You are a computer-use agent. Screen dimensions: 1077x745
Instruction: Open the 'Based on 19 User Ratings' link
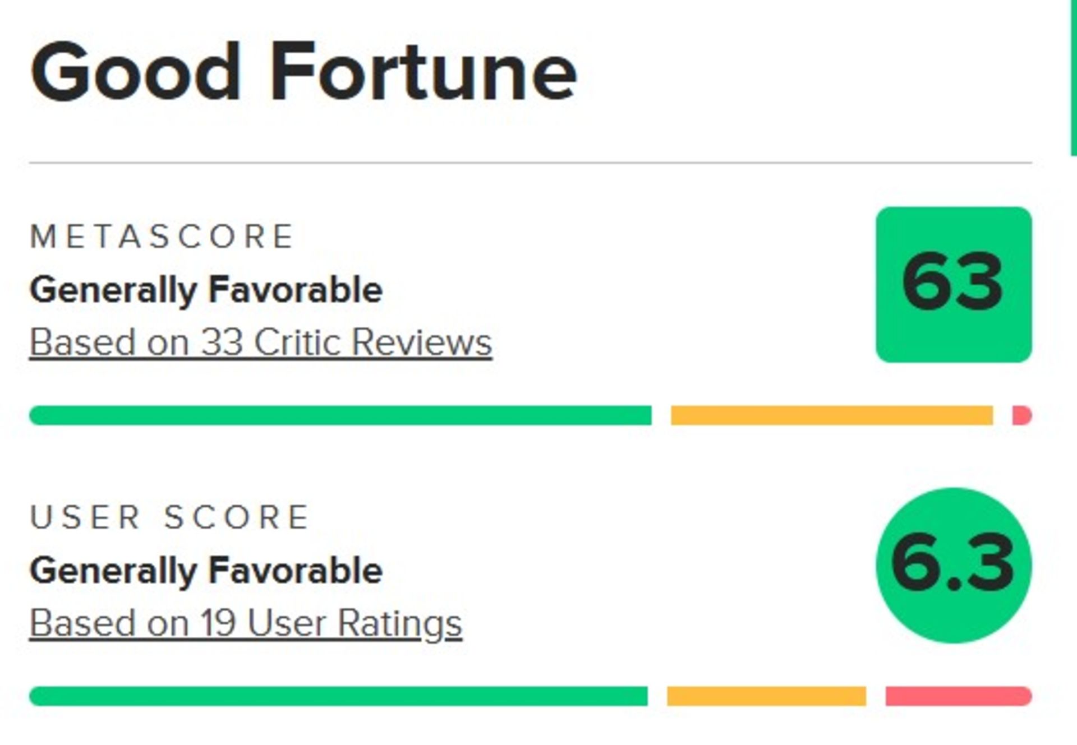[246, 623]
